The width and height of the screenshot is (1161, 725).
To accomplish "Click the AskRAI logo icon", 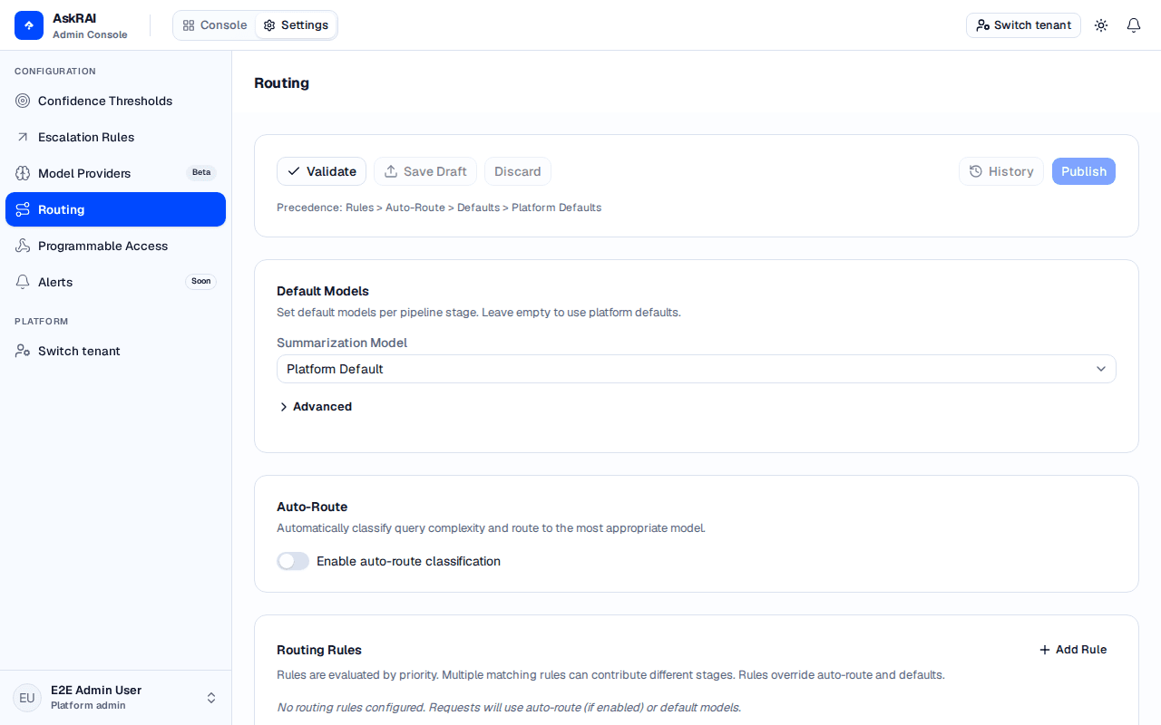I will [29, 25].
